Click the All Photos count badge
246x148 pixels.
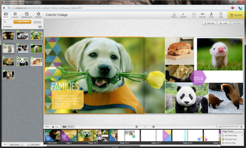click(40, 27)
